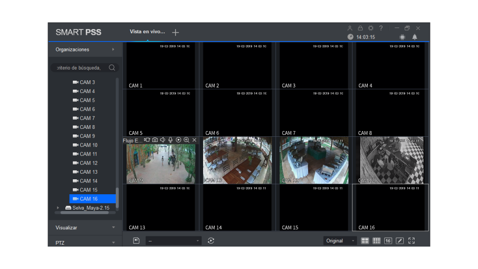Select highlighted CAM 16 in device tree
The height and width of the screenshot is (269, 478).
(92, 199)
